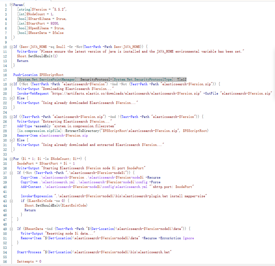This screenshot has height=266, width=275.
Task: Collapse the If fold marker at line 25
Action: point(11,117)
